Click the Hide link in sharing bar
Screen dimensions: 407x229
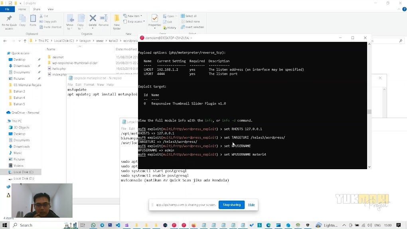[251, 205]
